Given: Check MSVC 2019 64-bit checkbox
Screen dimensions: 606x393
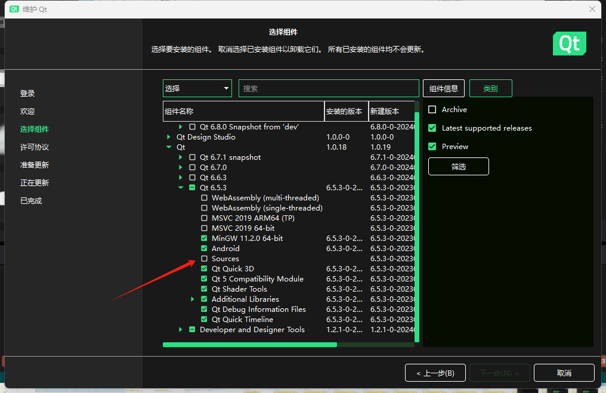Looking at the screenshot, I should [x=204, y=228].
